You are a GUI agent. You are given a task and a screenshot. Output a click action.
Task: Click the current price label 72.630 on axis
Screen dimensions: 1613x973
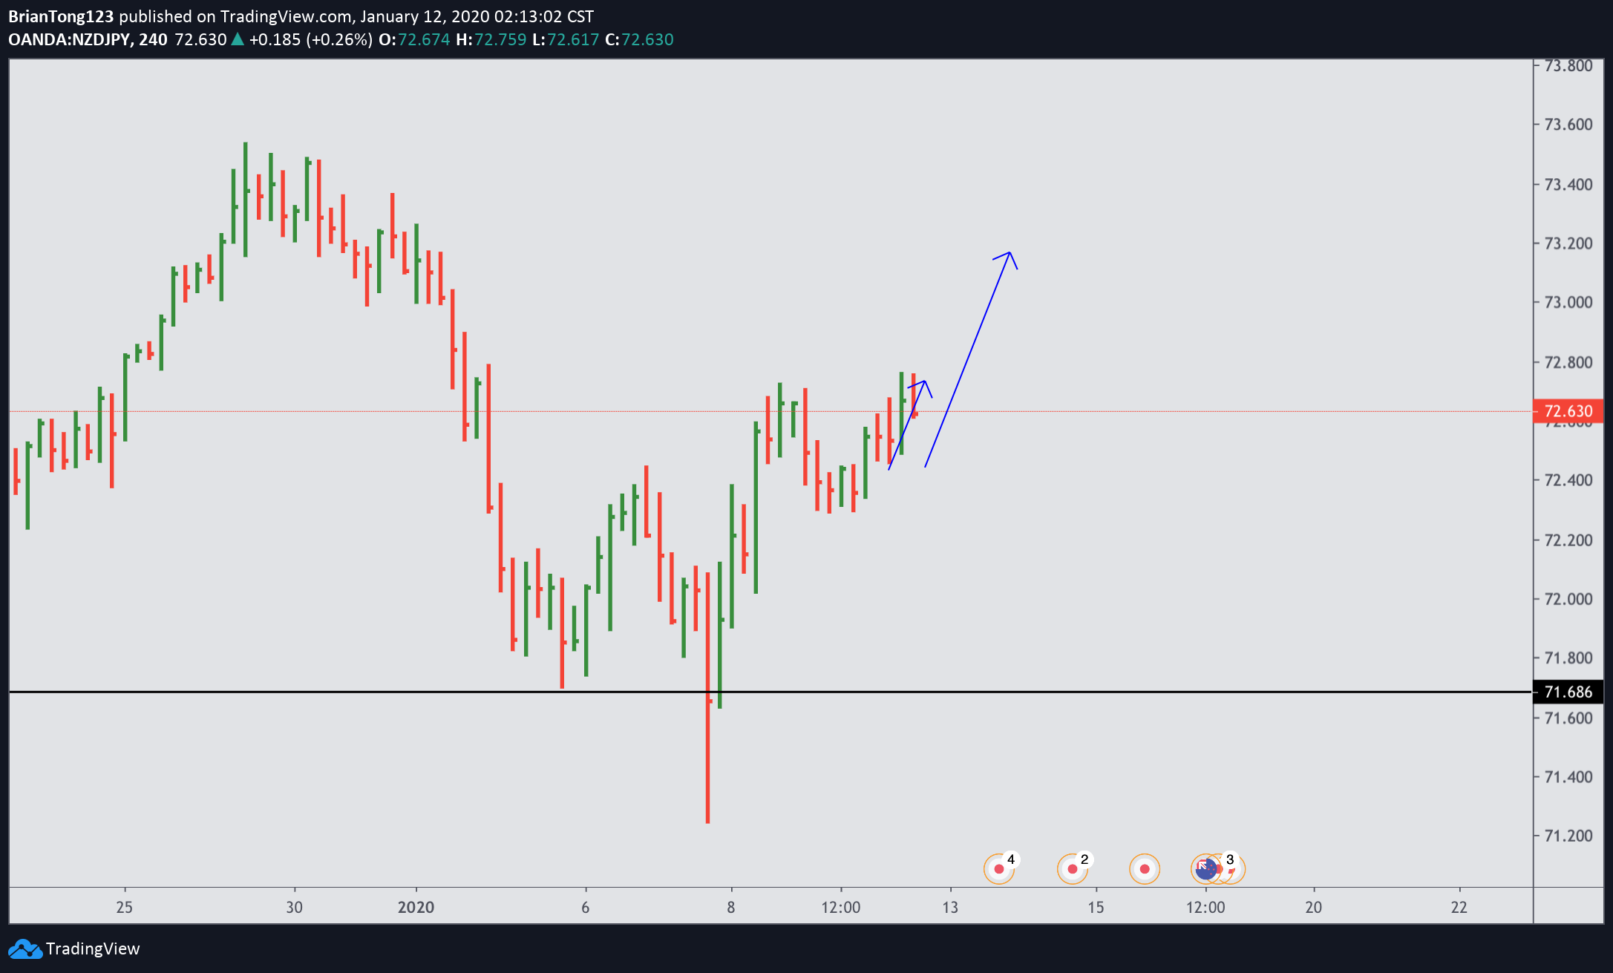pyautogui.click(x=1568, y=411)
